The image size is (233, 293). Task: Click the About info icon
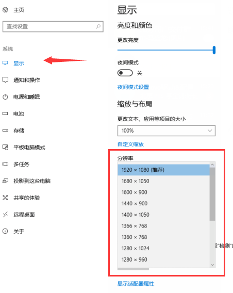pos(5,231)
